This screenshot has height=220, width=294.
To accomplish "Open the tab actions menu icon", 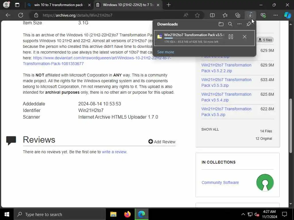I will point(17,5).
